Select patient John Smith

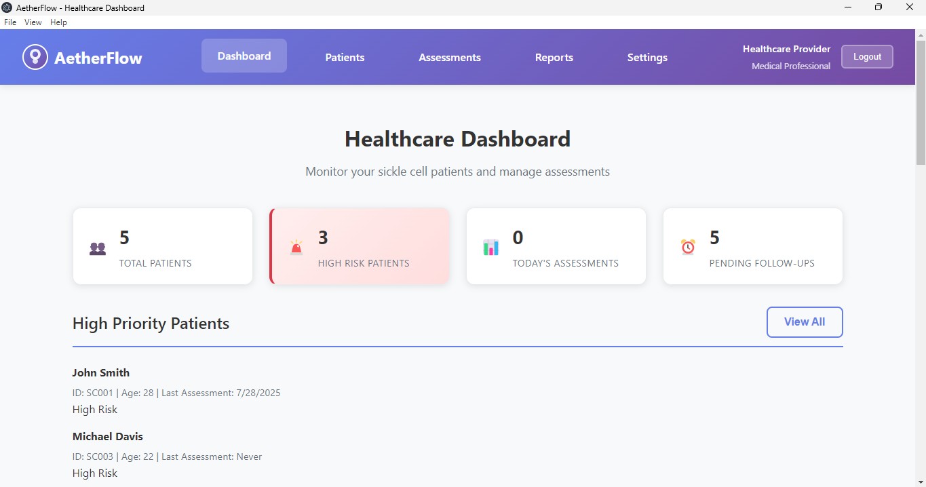coord(100,372)
